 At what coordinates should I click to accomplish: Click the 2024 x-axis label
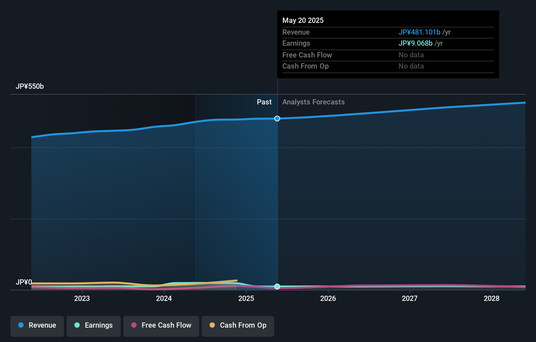(x=164, y=299)
